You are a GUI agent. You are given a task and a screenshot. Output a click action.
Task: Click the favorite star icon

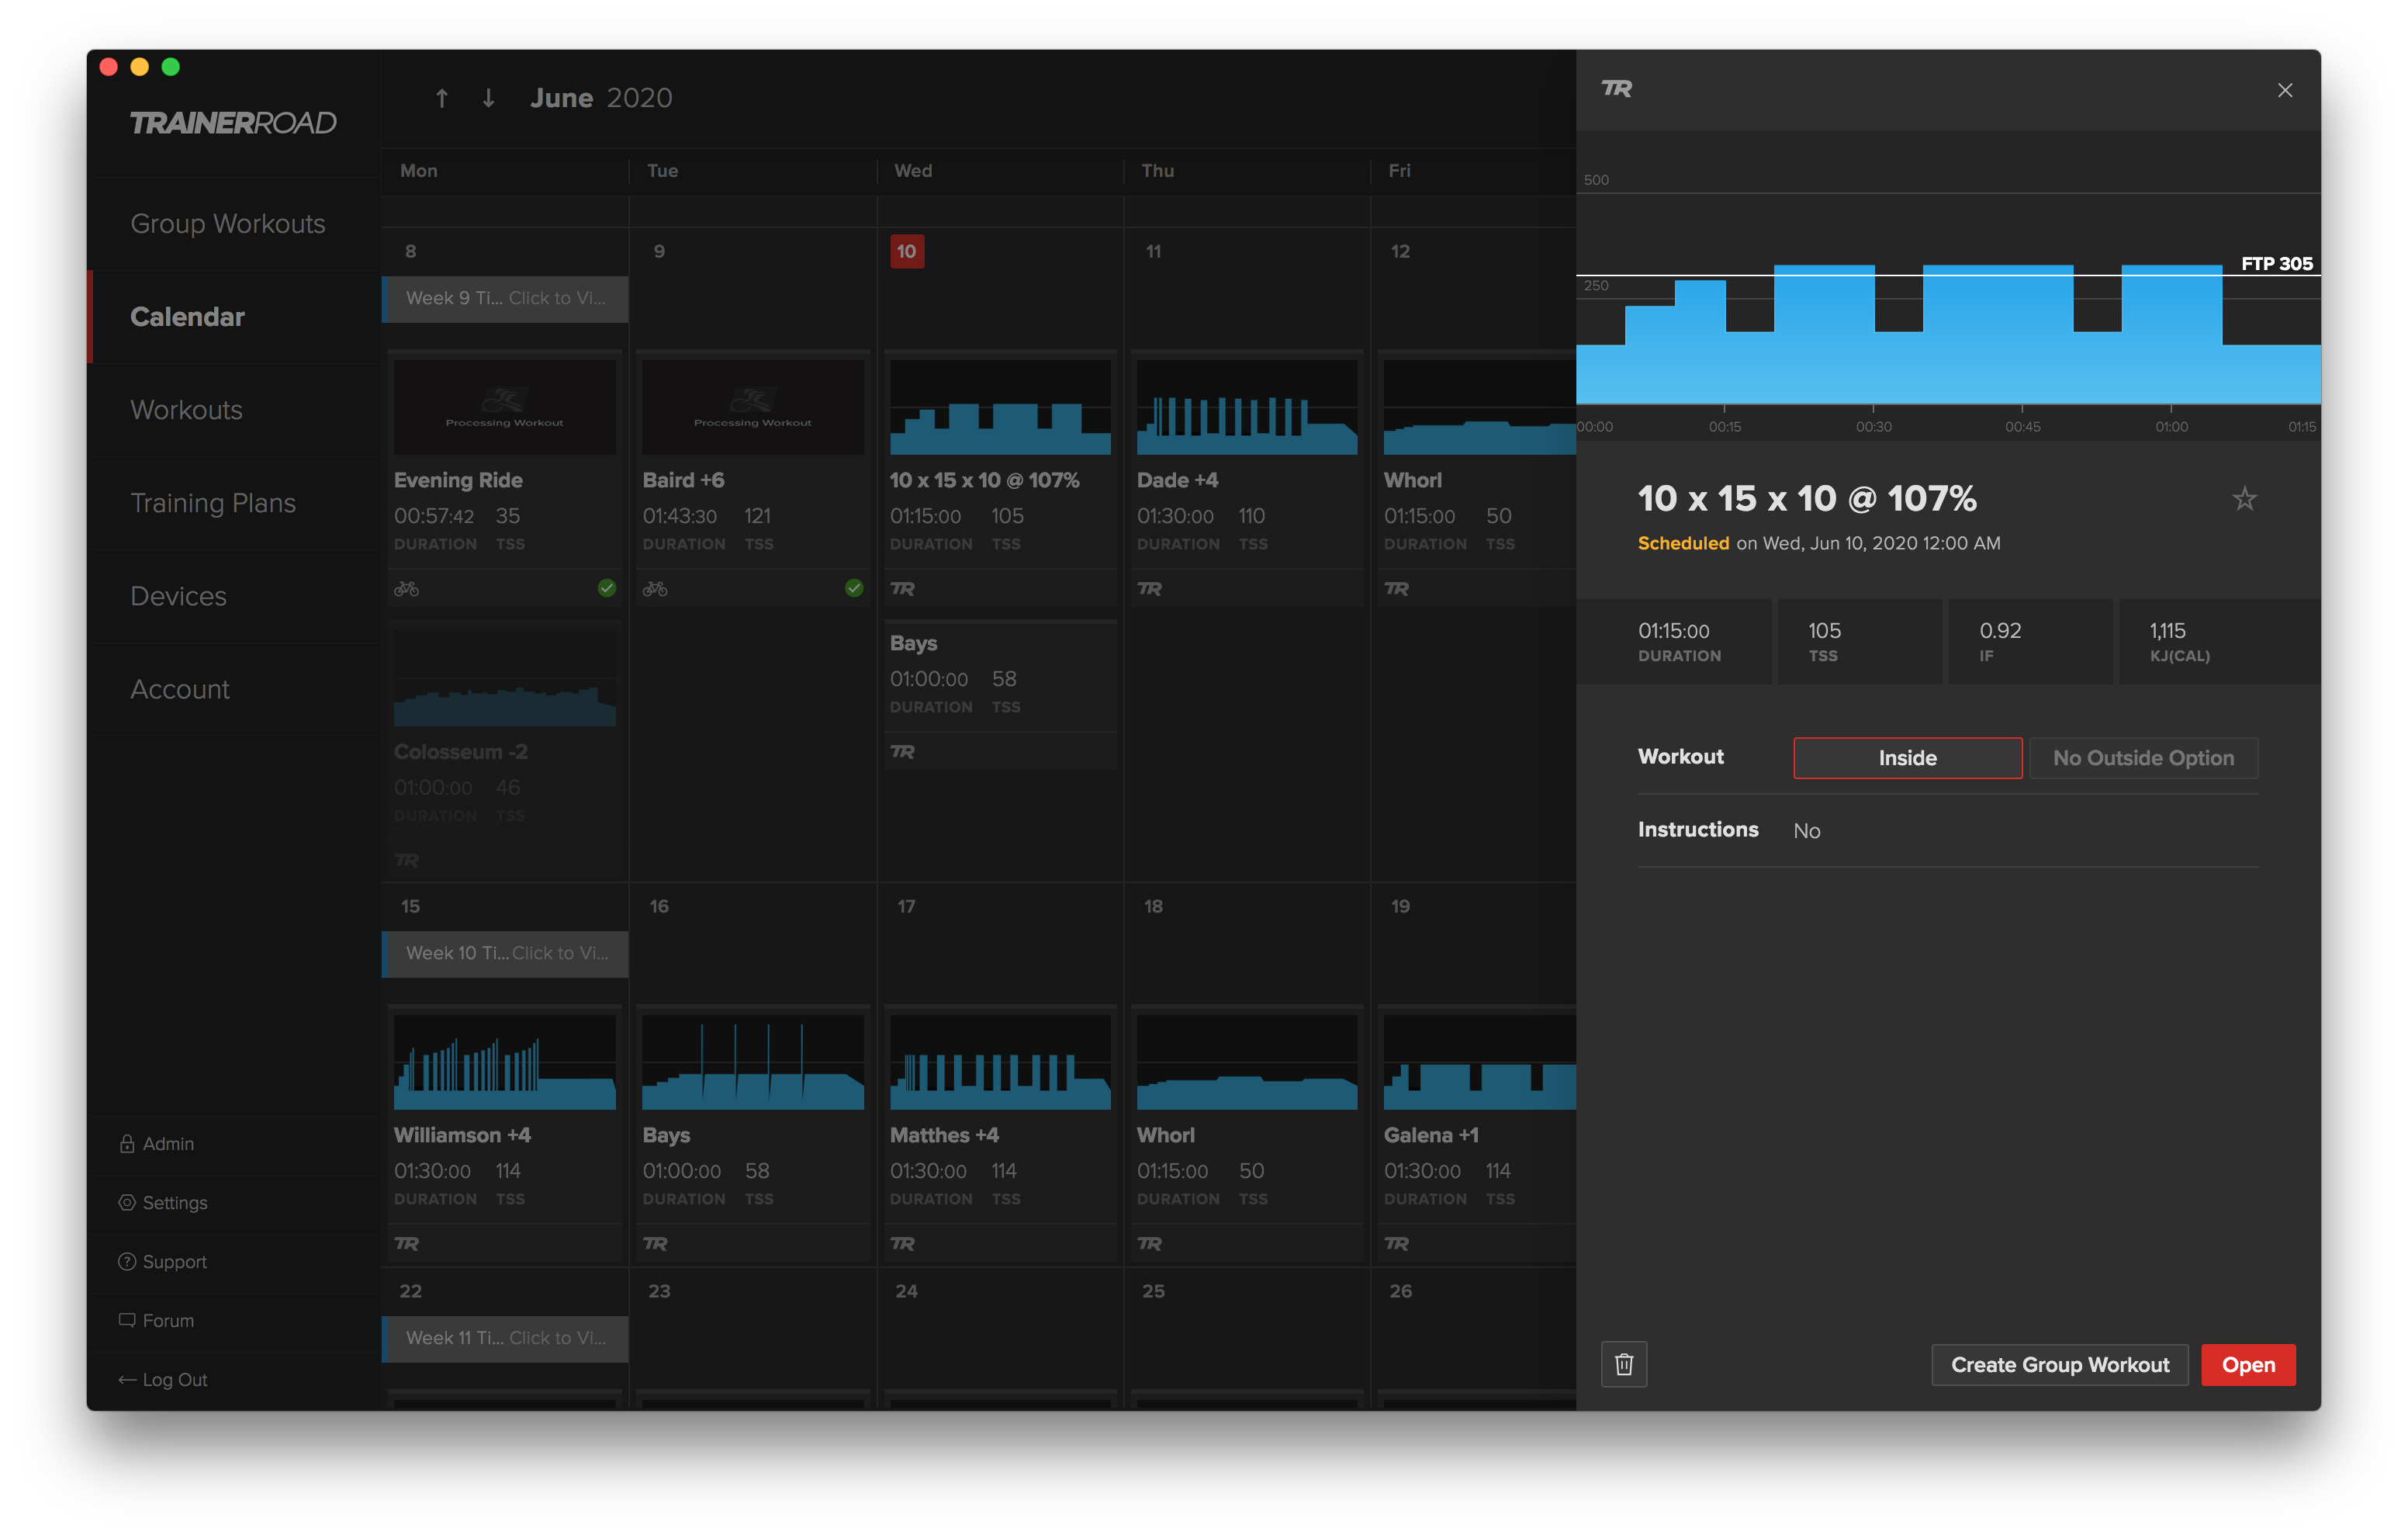[2244, 498]
